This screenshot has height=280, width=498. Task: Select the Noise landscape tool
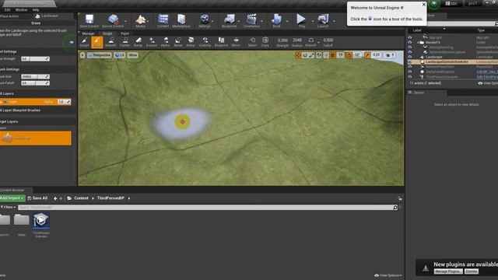click(x=178, y=42)
